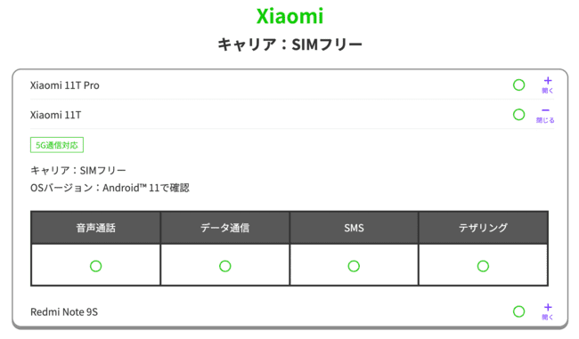
Task: Expand the Redmi Note 9S row with the plus icon
Action: coord(548,311)
